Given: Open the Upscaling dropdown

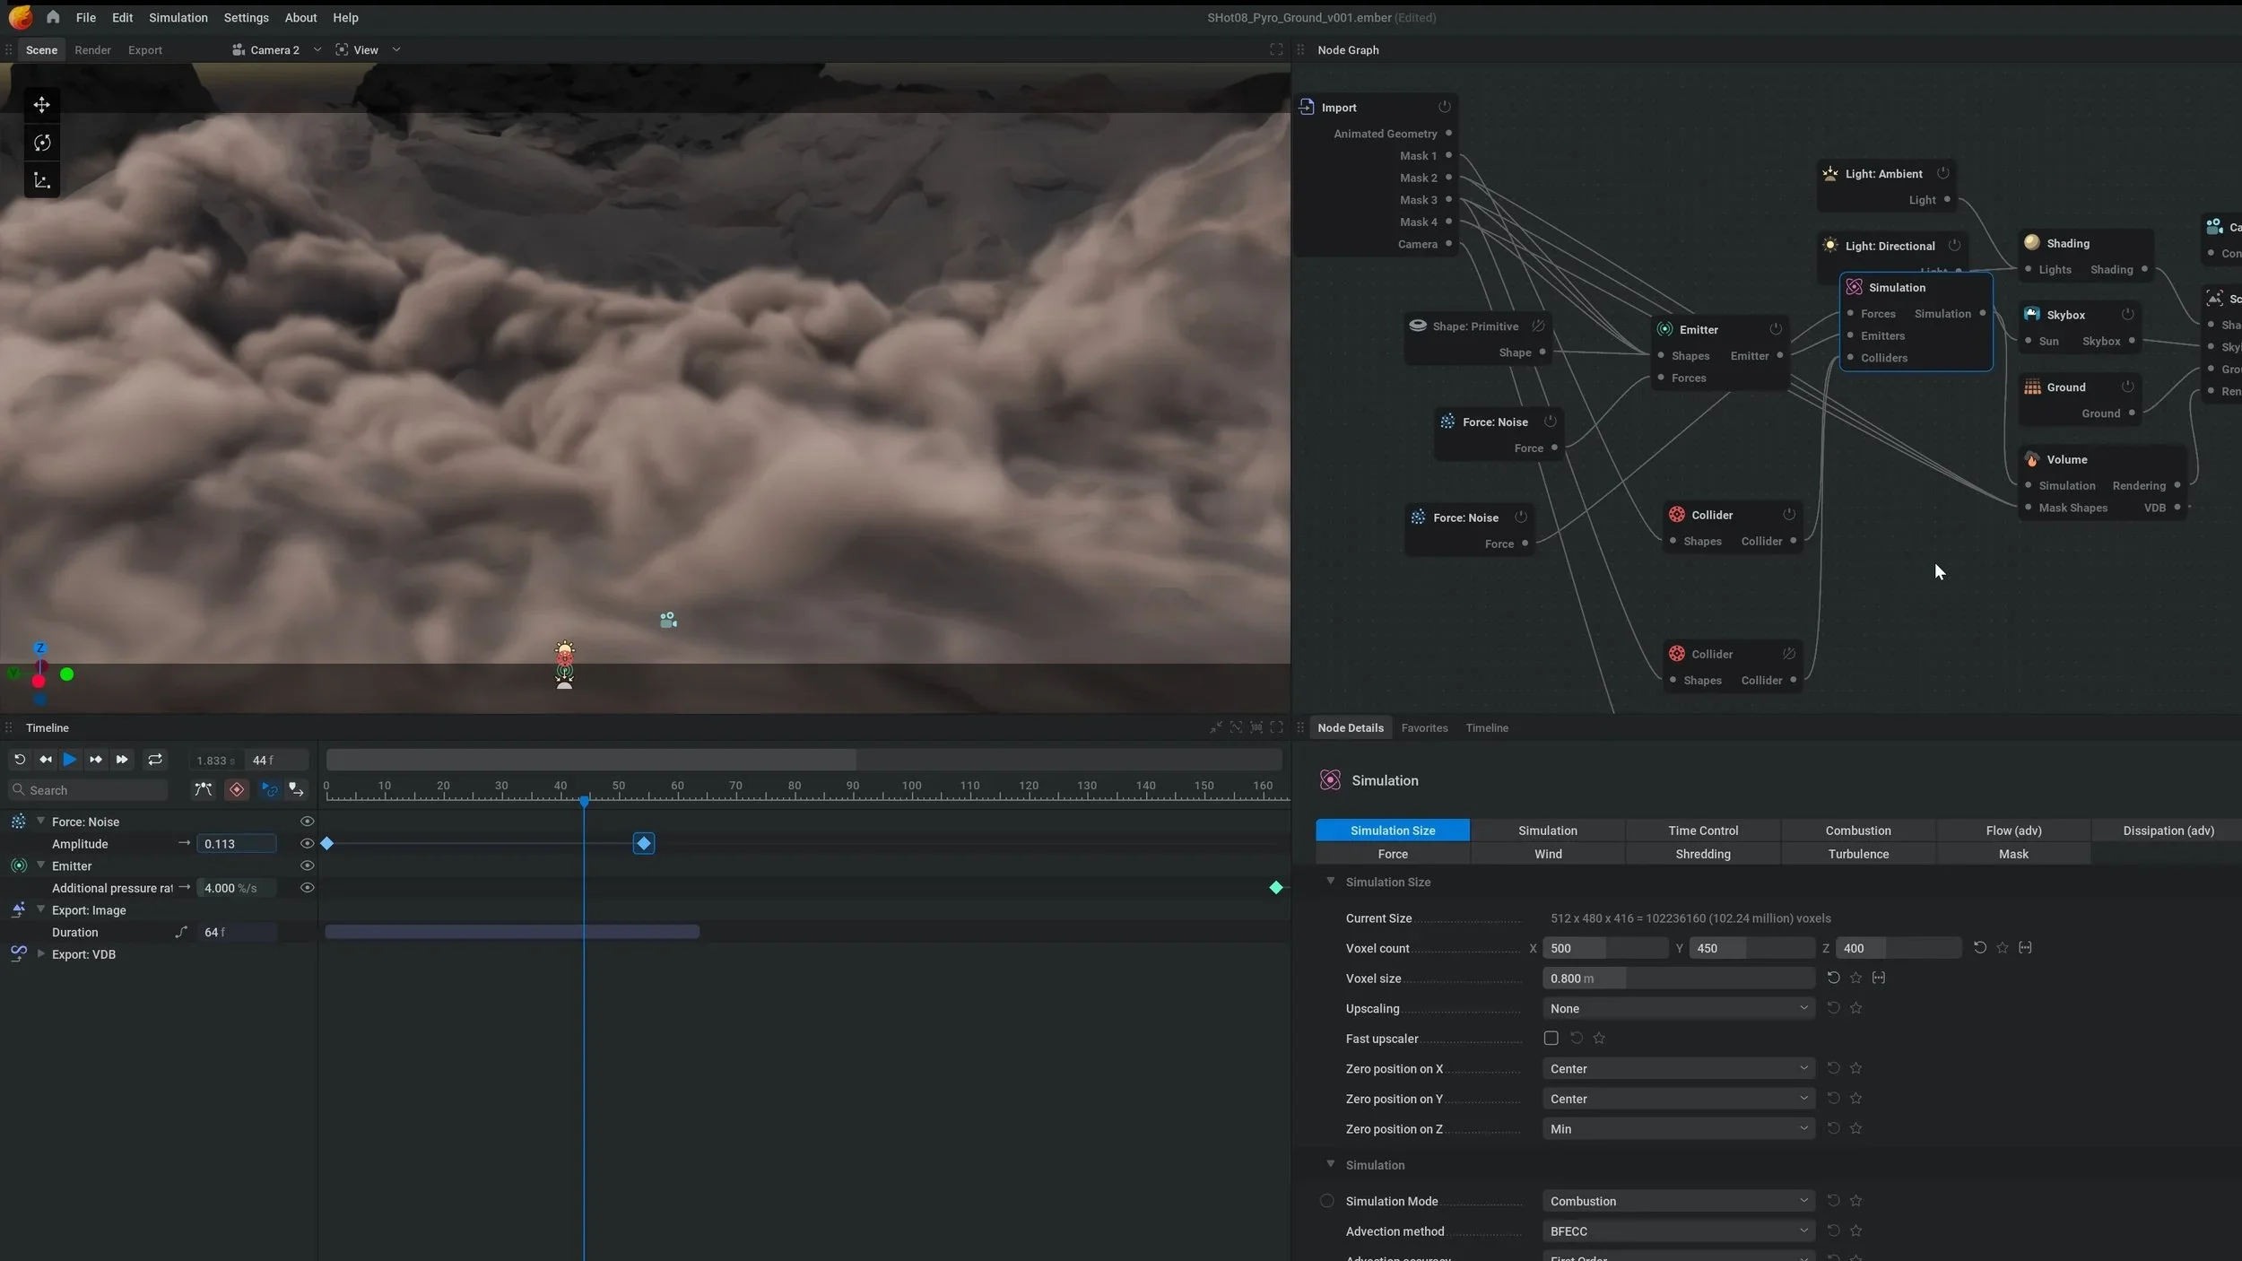Looking at the screenshot, I should (x=1678, y=1008).
